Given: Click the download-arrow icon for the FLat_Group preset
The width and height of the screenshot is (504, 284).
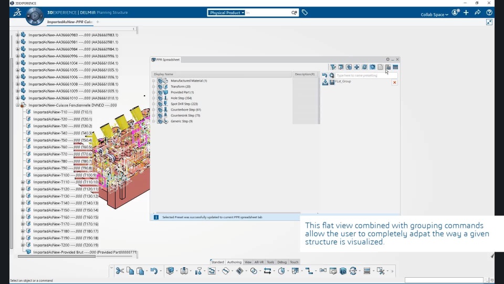Looking at the screenshot, I should tap(325, 83).
